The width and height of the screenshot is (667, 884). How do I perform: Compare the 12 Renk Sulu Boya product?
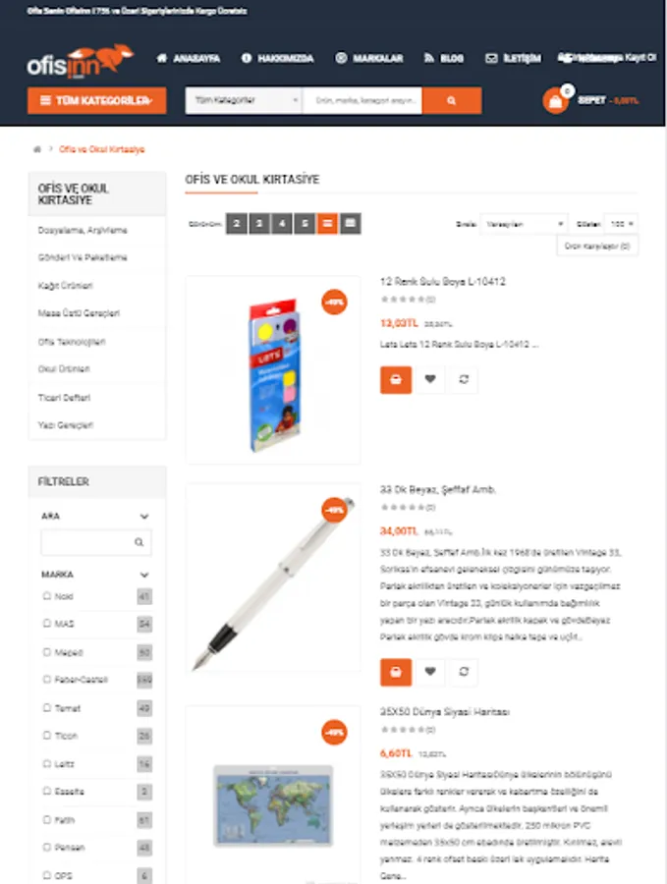[x=464, y=379]
